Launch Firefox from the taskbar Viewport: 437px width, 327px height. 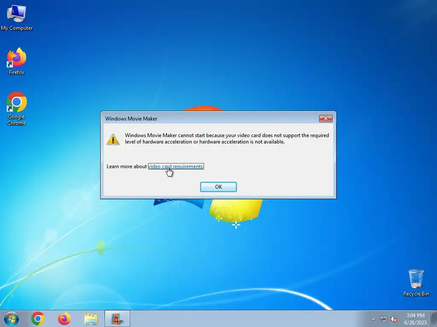64,318
